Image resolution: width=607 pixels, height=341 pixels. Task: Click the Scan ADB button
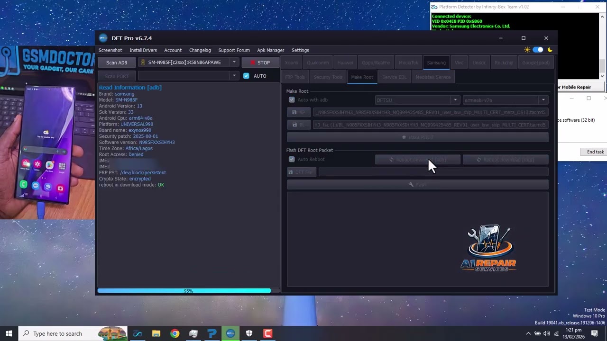pos(117,63)
